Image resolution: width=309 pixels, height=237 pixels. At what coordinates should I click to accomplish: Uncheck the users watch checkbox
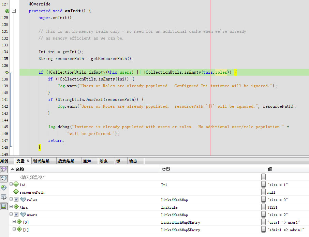tap(16, 214)
